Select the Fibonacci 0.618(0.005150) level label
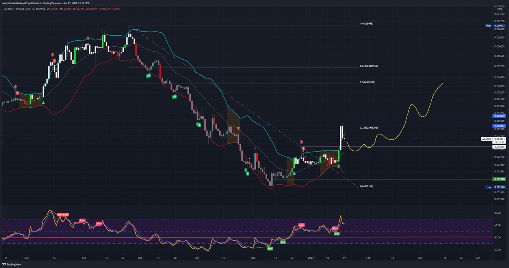Viewport: 509px width, 268px height. [369, 67]
